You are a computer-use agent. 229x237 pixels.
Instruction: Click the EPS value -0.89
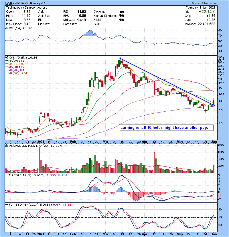point(82,16)
